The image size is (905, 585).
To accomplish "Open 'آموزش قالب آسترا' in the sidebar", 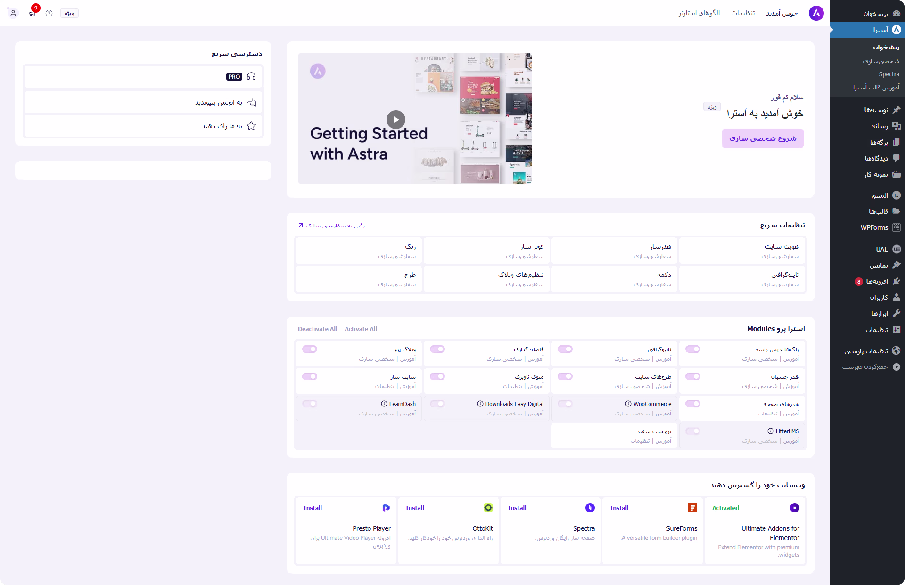I will pos(876,88).
